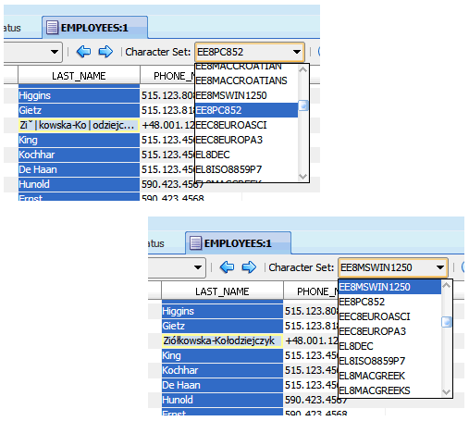Click the Kochhar cell in the top table

(x=79, y=155)
